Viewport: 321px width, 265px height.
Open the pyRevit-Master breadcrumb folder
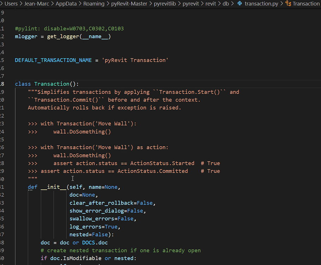tap(129, 4)
